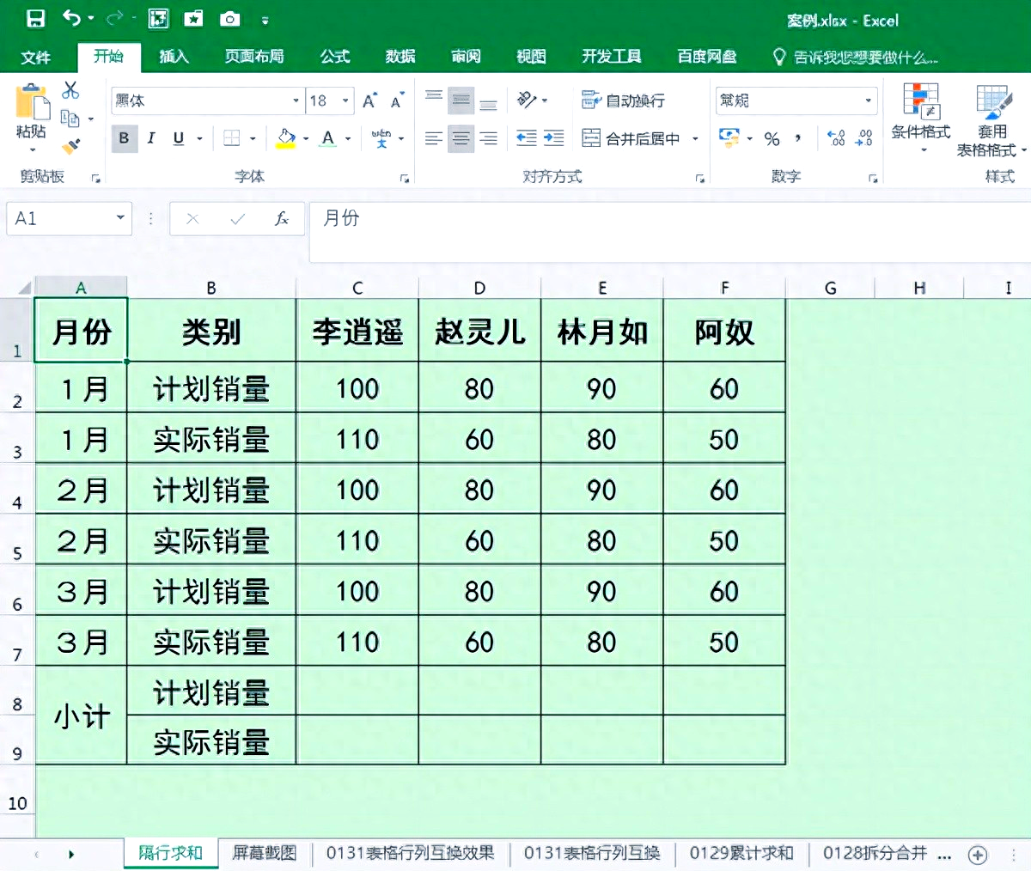This screenshot has height=871, width=1031.
Task: Click the Format Painter brush icon
Action: [x=71, y=147]
